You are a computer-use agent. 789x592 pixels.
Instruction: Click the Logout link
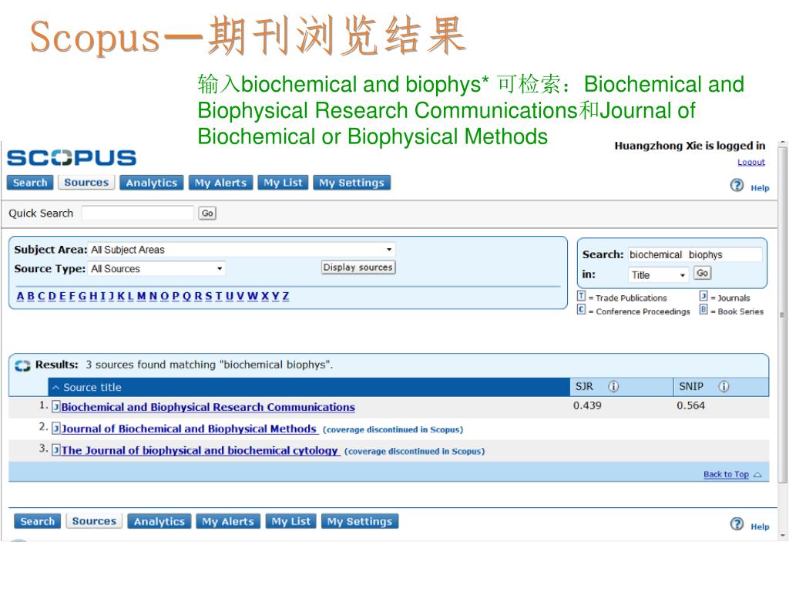point(750,162)
